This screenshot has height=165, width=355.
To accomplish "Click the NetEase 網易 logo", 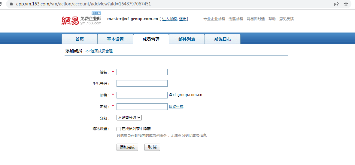I will point(70,21).
